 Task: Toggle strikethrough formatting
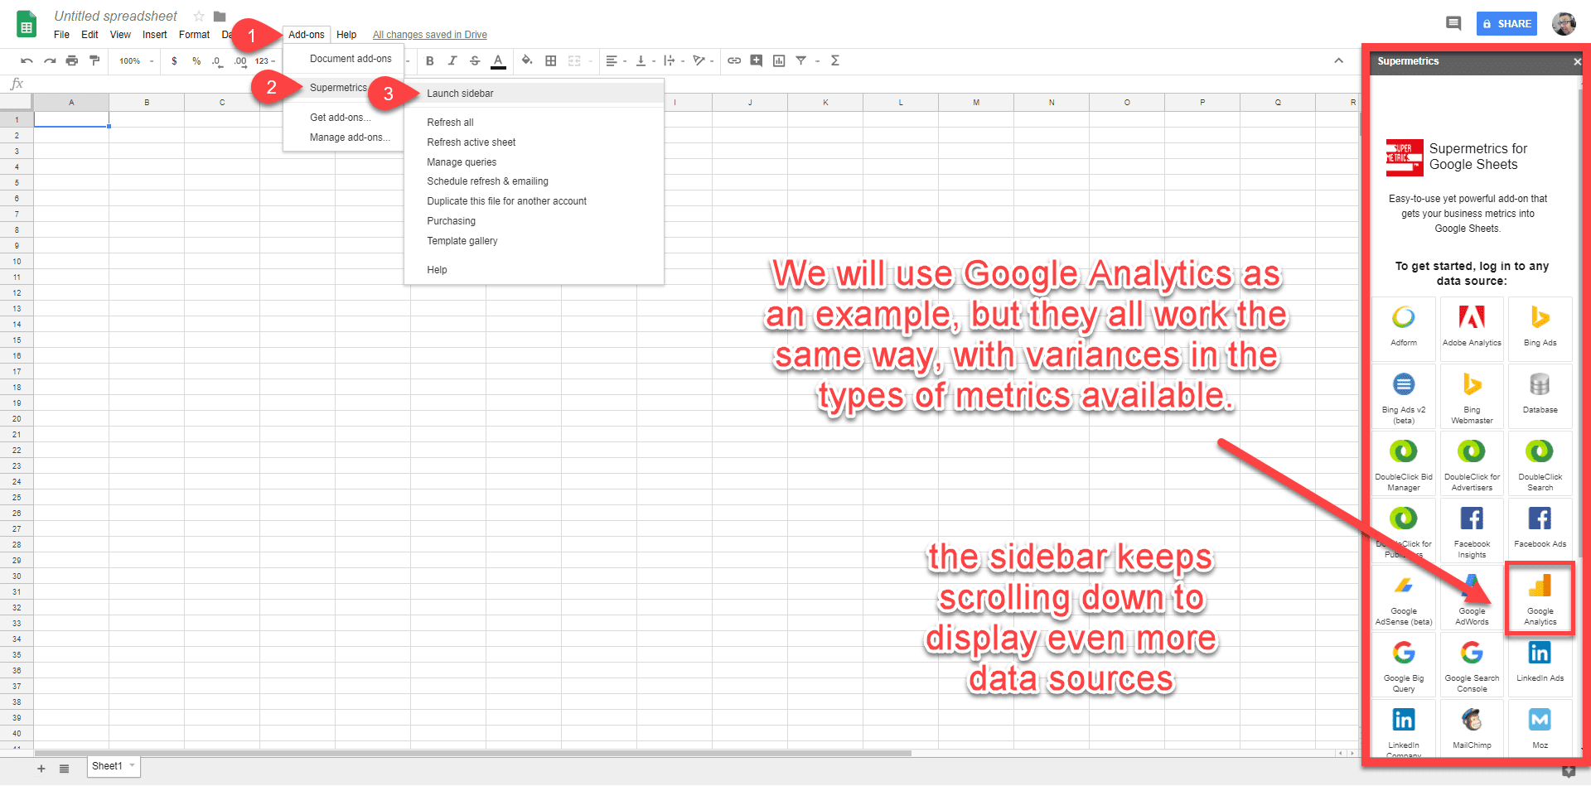pos(475,60)
